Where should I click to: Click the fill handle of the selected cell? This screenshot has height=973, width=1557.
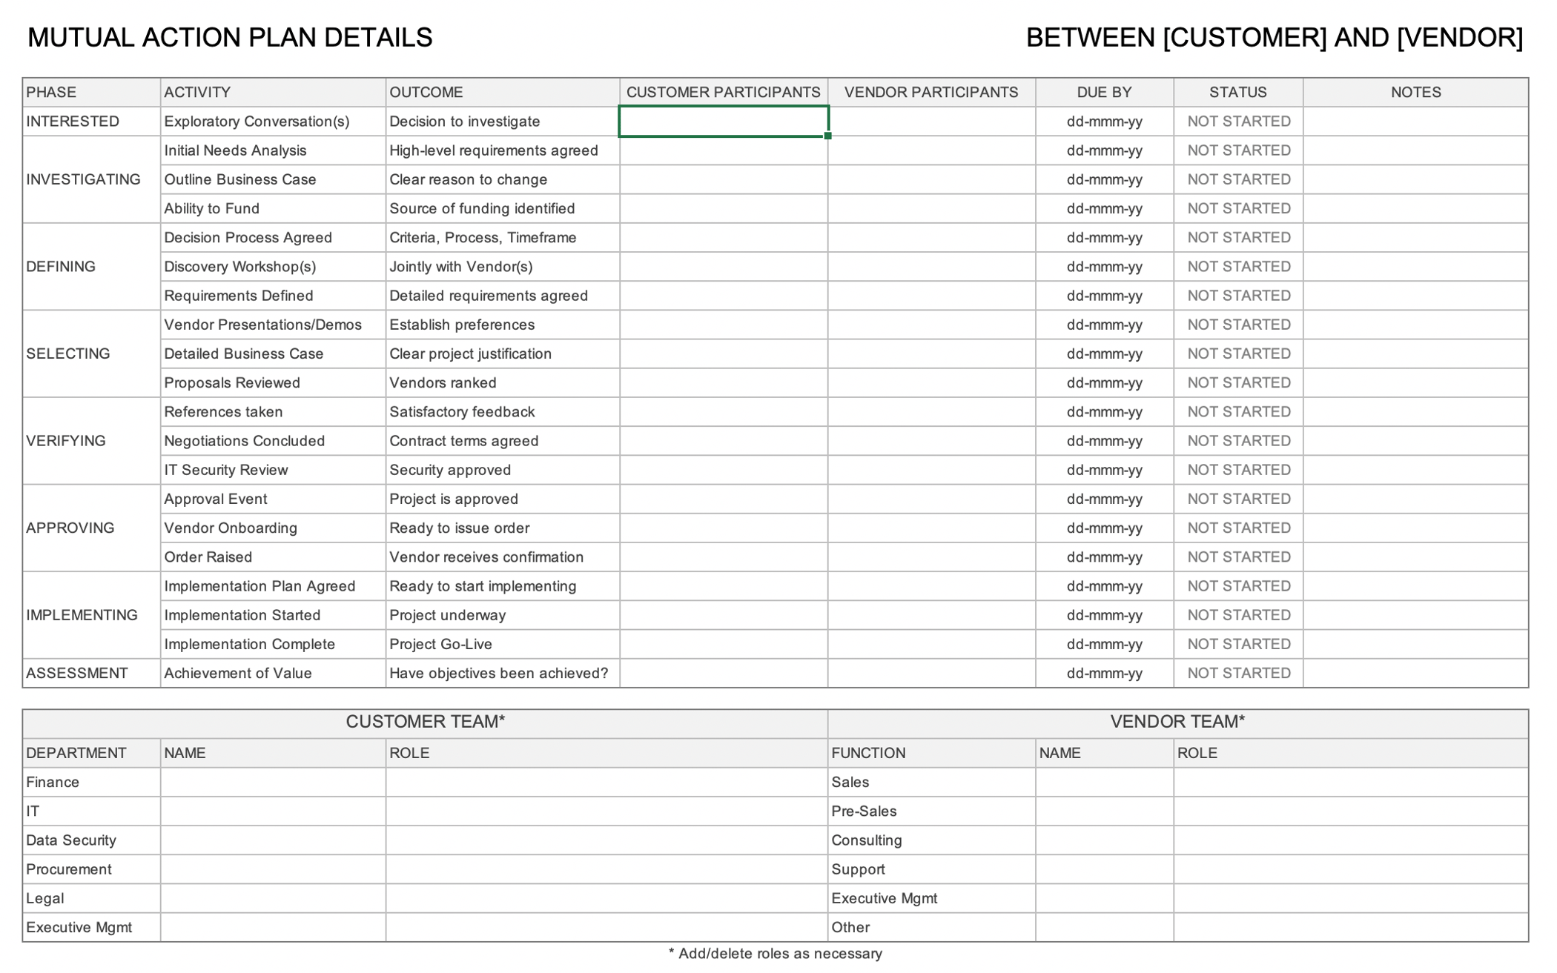click(x=827, y=136)
